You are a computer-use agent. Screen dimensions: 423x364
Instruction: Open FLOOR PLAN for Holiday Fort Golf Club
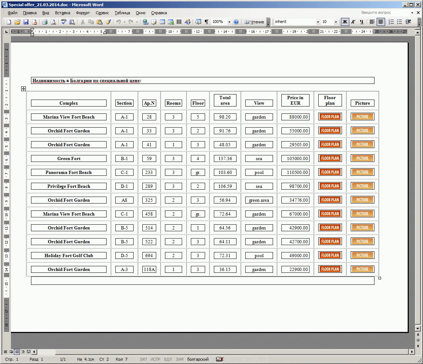[330, 255]
